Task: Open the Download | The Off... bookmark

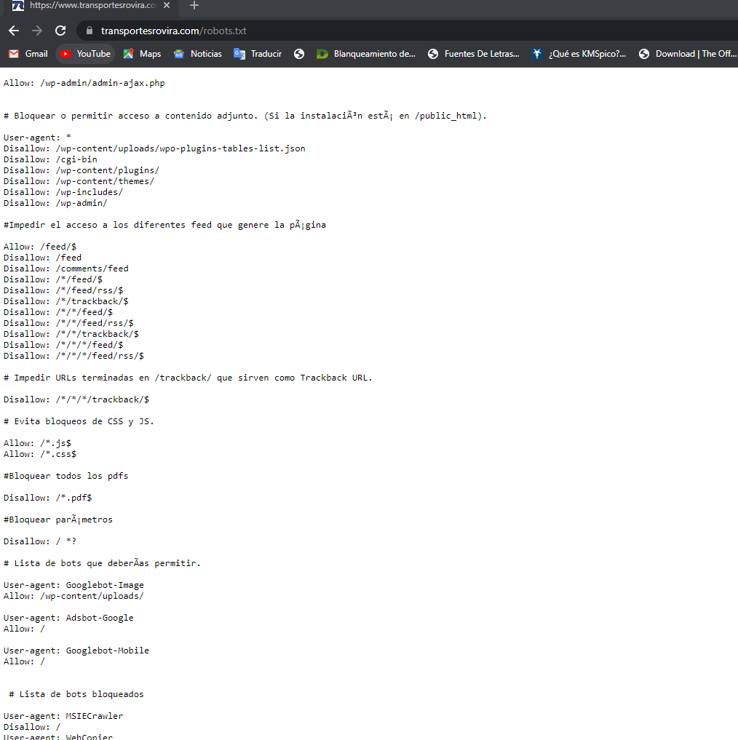Action: (x=688, y=54)
